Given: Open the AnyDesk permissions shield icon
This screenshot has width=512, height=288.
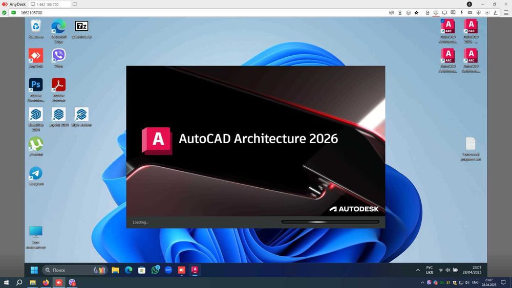Looking at the screenshot, I should click(478, 13).
